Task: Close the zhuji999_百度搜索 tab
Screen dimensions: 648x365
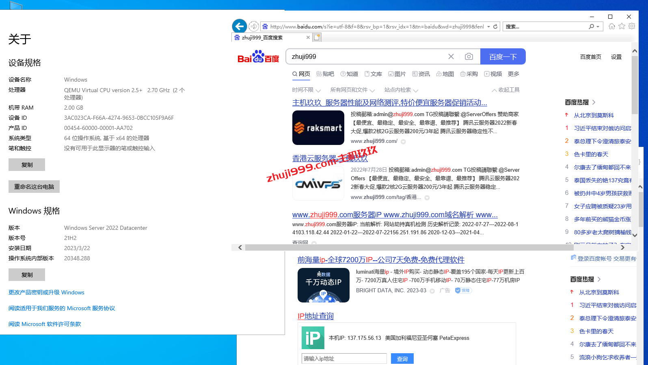Action: (x=308, y=37)
